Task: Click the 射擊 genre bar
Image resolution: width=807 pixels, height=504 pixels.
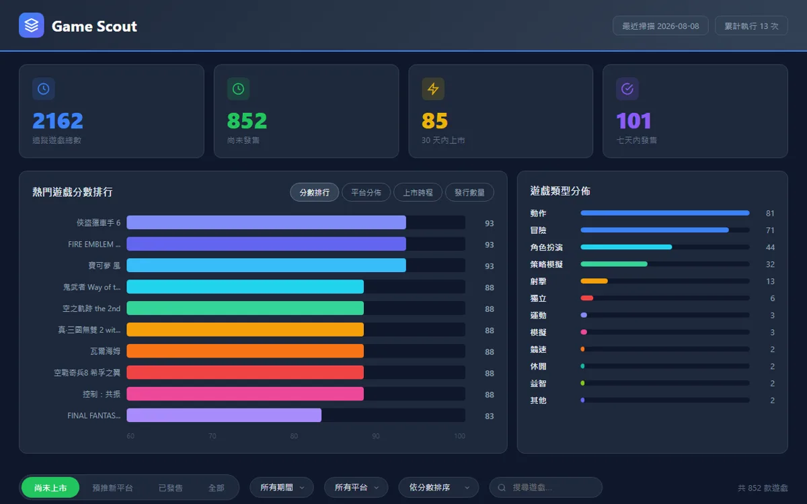Action: click(594, 281)
